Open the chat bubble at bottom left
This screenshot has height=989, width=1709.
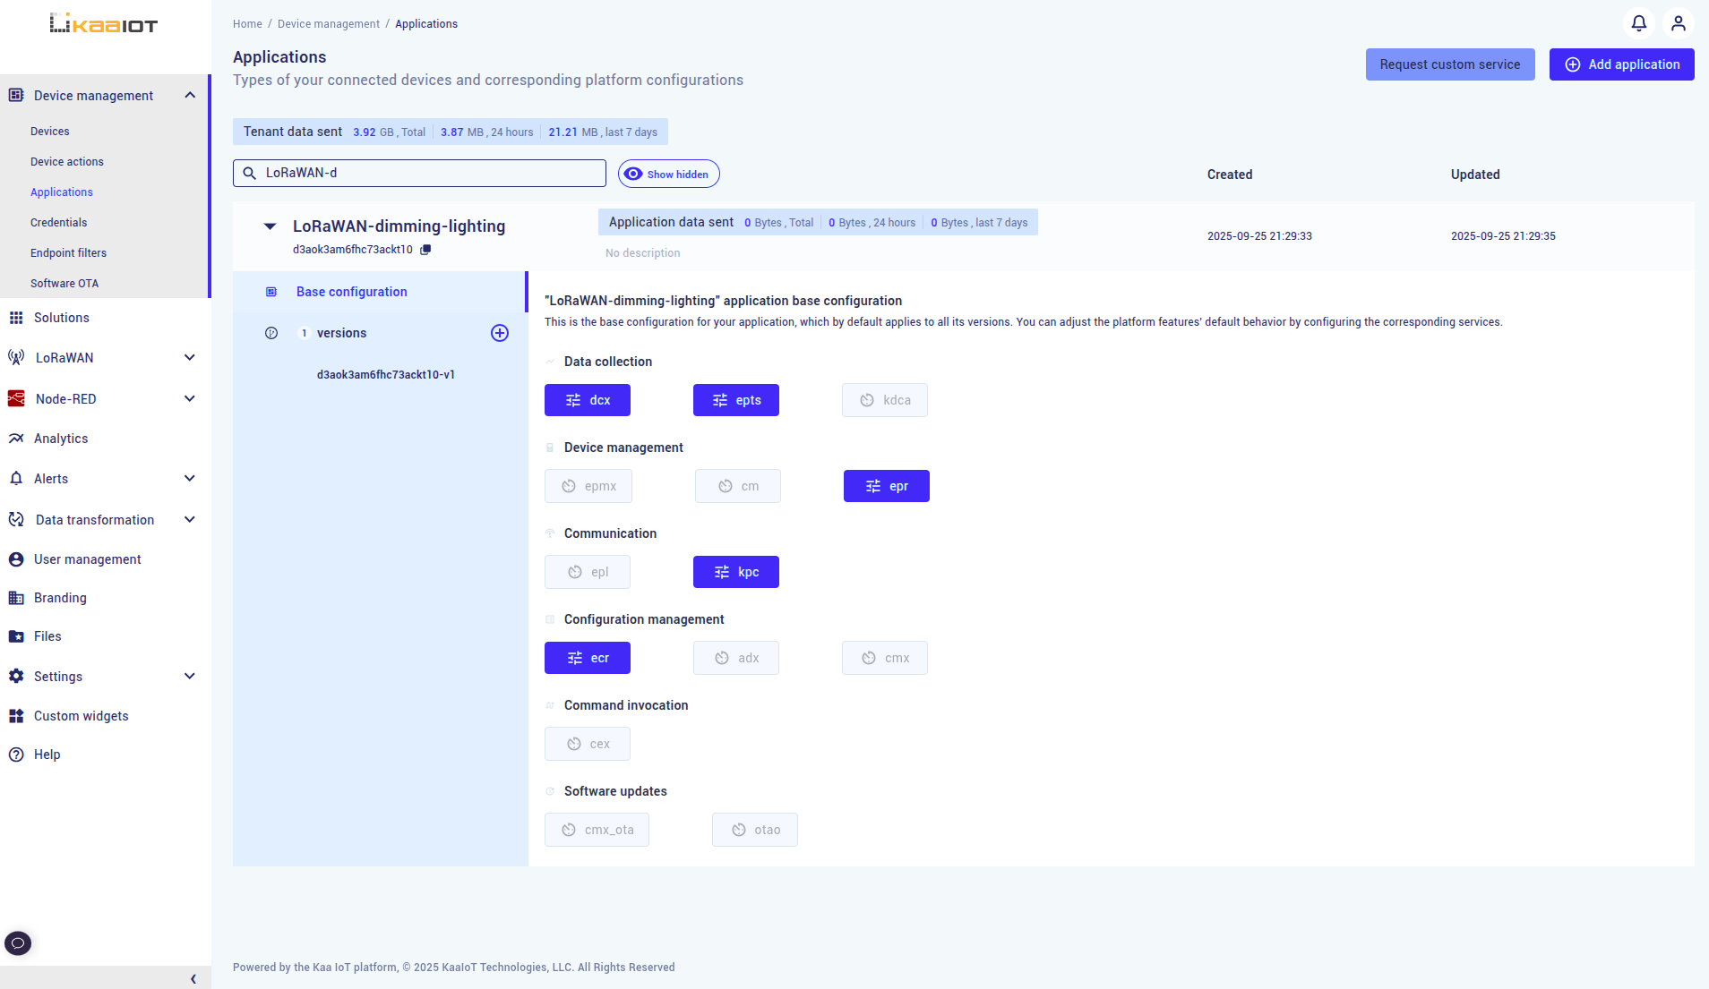[x=18, y=942]
